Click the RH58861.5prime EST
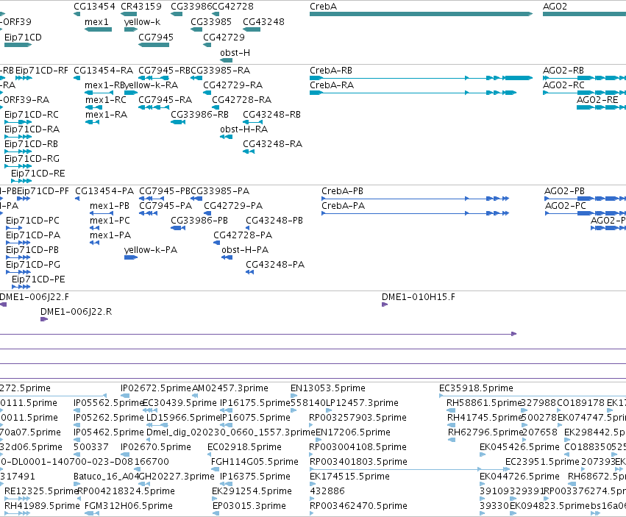The height and width of the screenshot is (517, 626). click(451, 410)
